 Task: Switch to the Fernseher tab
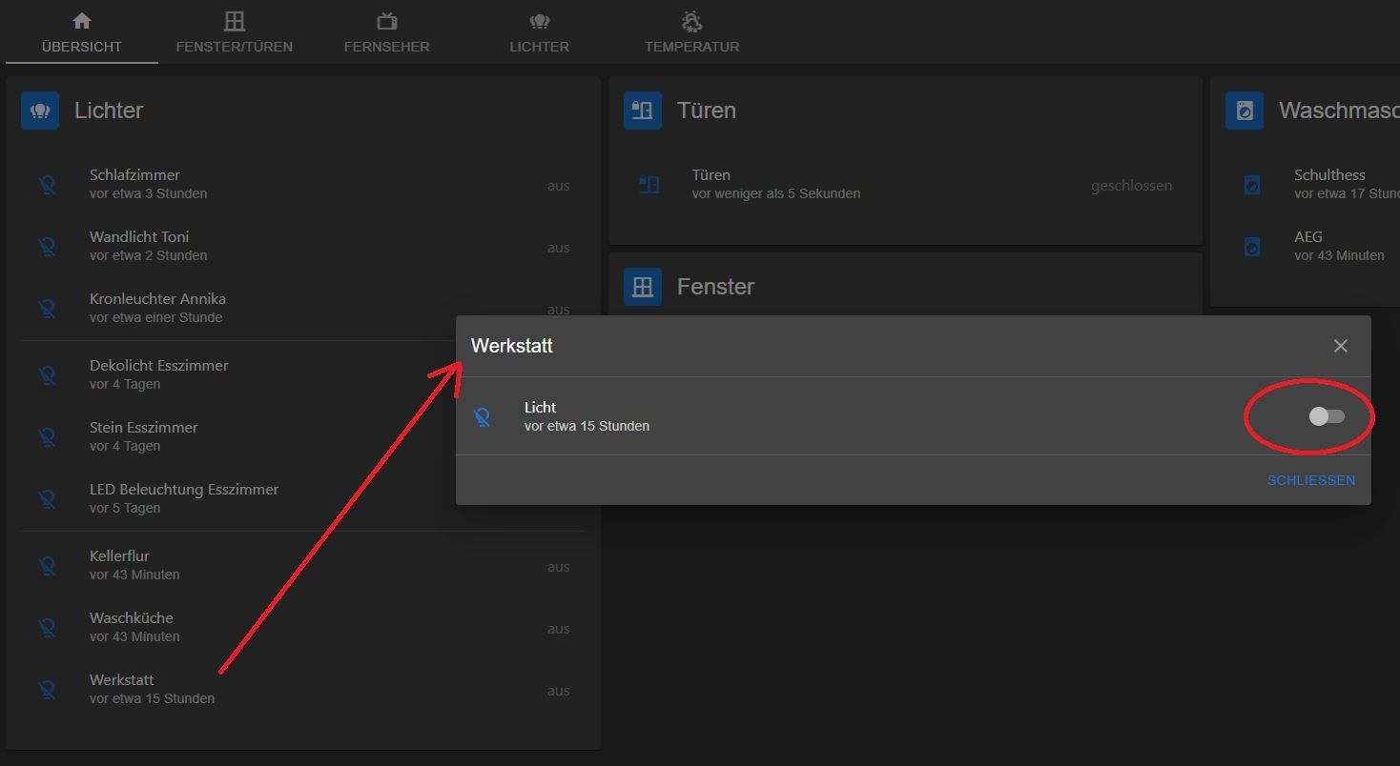387,32
